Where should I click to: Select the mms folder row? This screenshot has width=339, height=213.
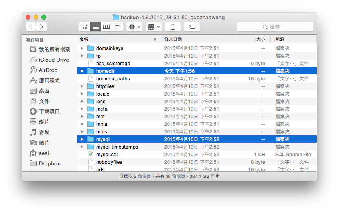click(x=197, y=131)
